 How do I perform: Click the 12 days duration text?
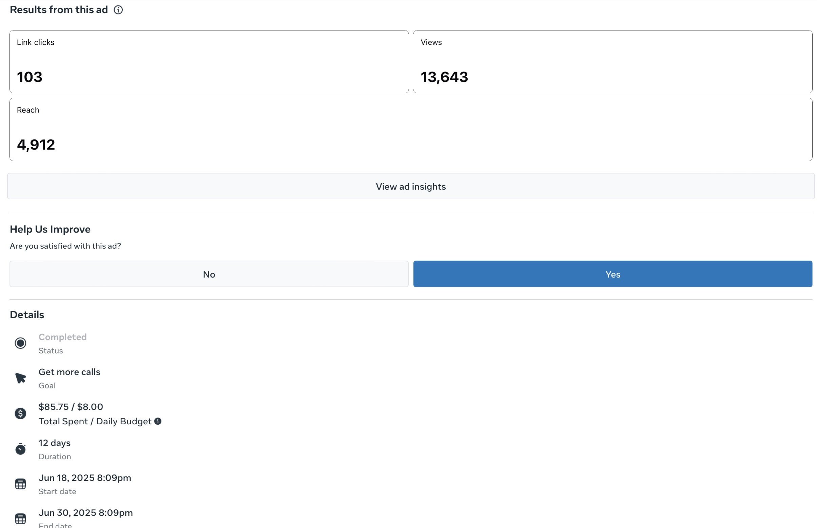coord(55,443)
